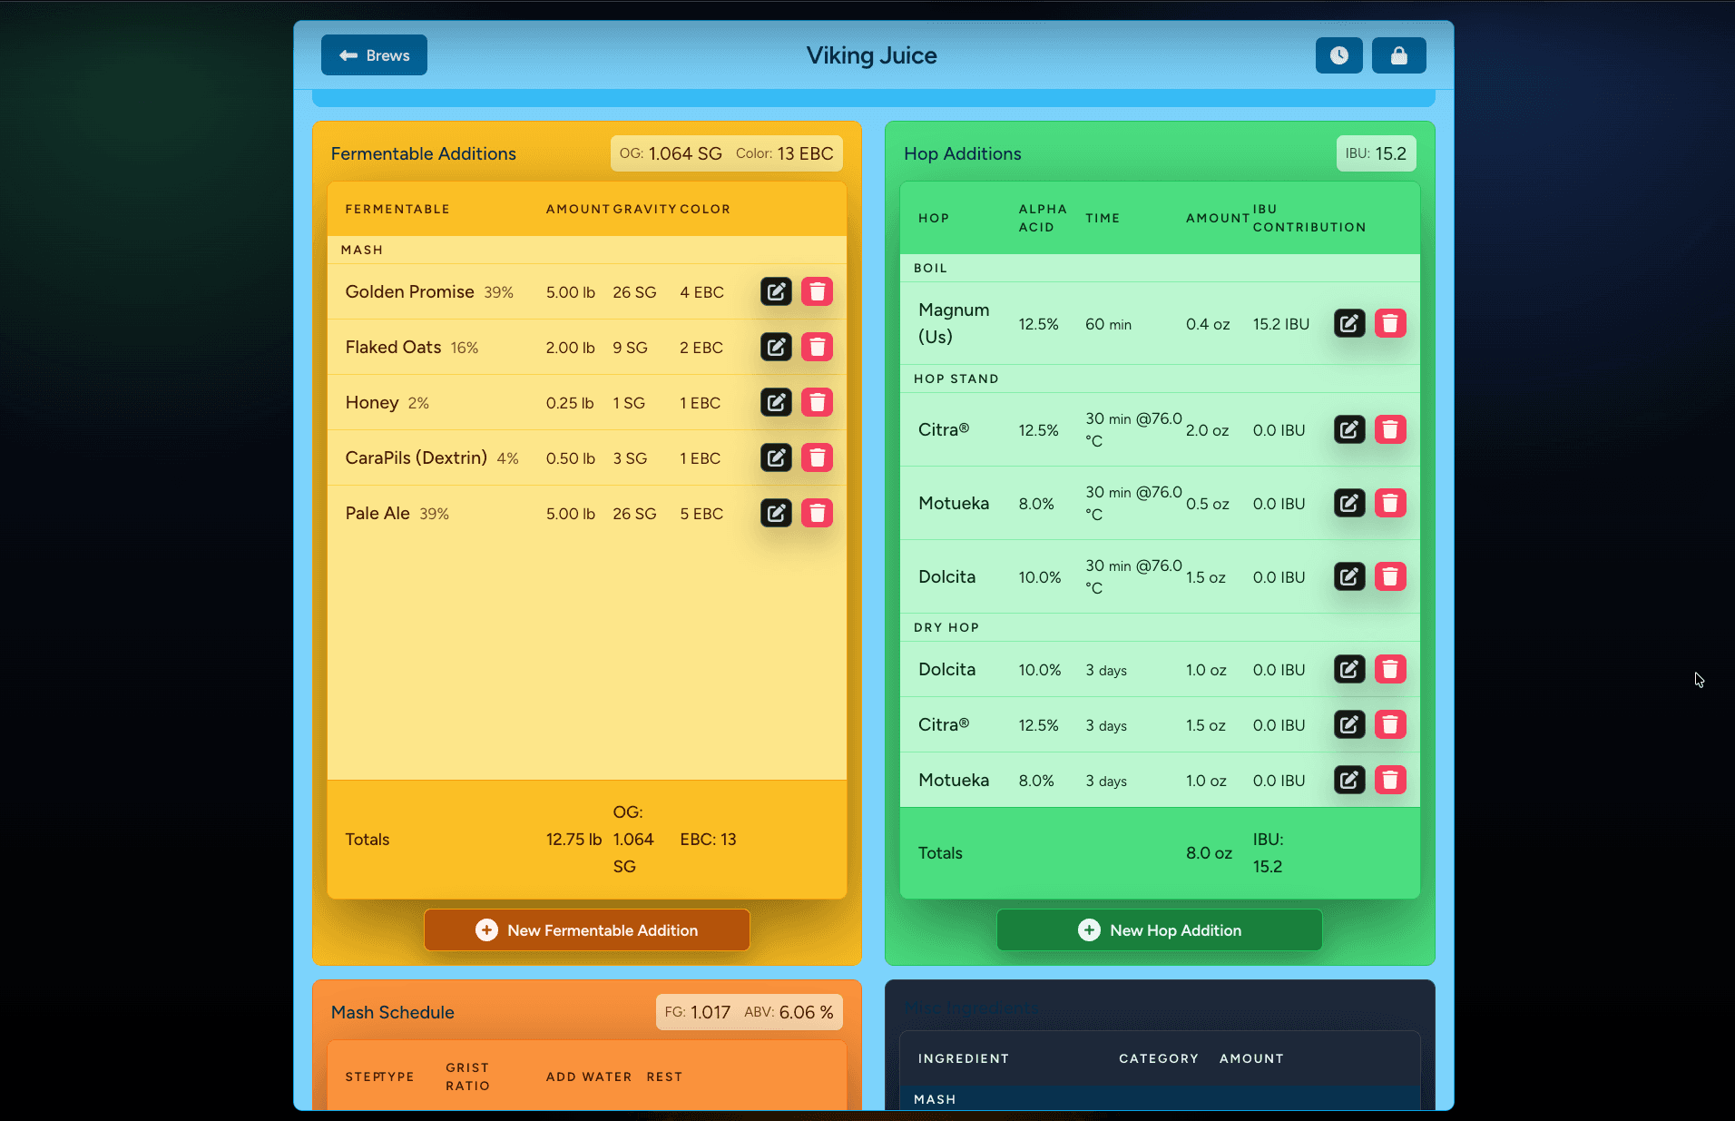Edit the Golden Promise fermentable

click(x=776, y=291)
